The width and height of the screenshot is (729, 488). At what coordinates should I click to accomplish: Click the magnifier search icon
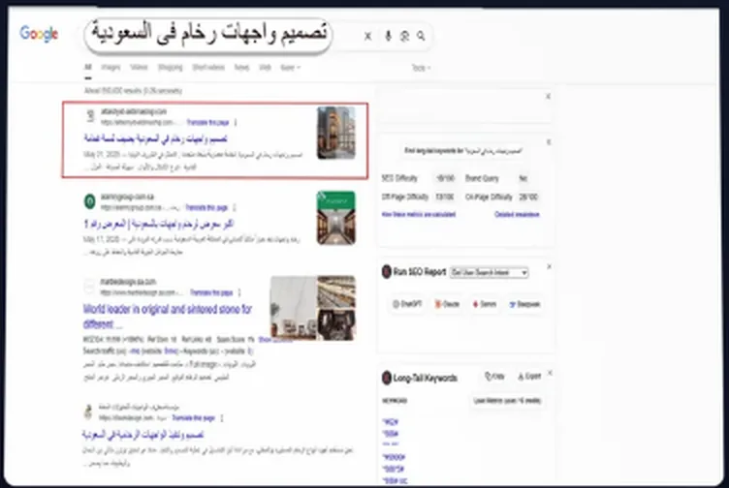(421, 36)
